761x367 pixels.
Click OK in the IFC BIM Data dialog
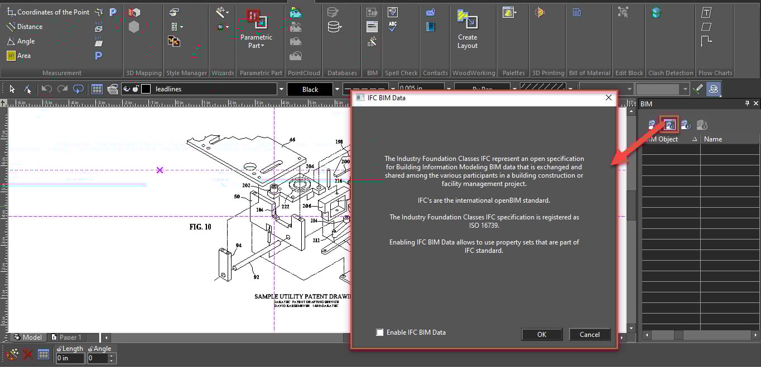tap(541, 334)
